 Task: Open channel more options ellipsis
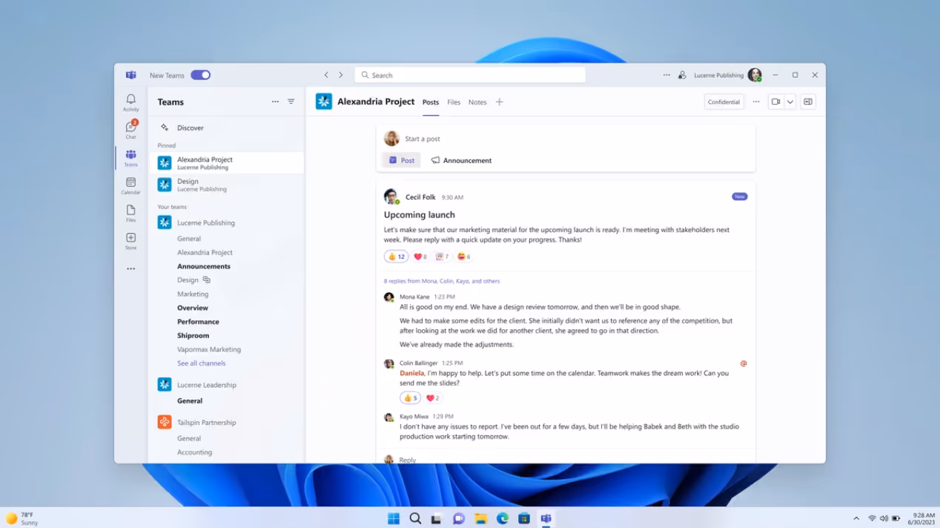coord(756,102)
